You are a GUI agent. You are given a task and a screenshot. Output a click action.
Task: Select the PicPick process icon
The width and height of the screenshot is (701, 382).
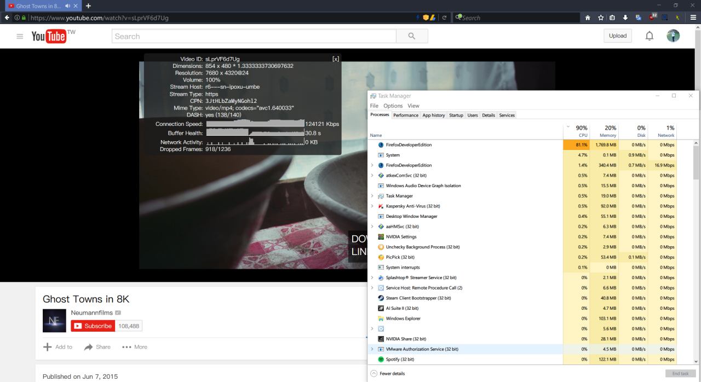point(381,257)
